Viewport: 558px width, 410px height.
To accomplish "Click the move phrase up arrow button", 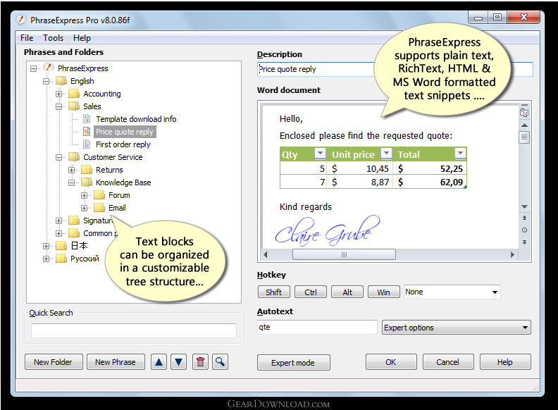I will 159,362.
